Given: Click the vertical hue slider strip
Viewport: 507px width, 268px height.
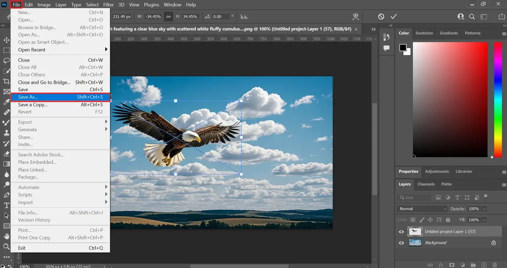Looking at the screenshot, I should [497, 99].
